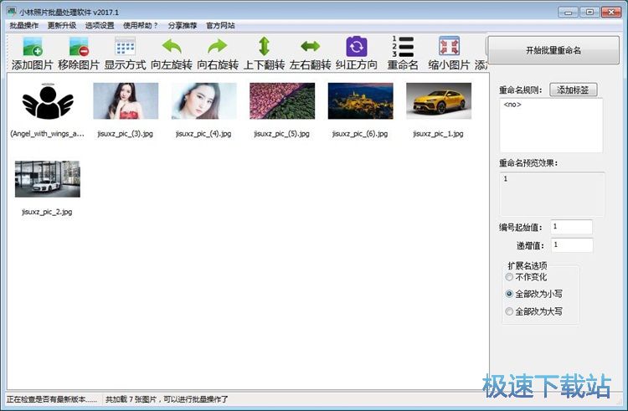The width and height of the screenshot is (628, 411).
Task: Open the 选项设置 menu
Action: point(100,25)
